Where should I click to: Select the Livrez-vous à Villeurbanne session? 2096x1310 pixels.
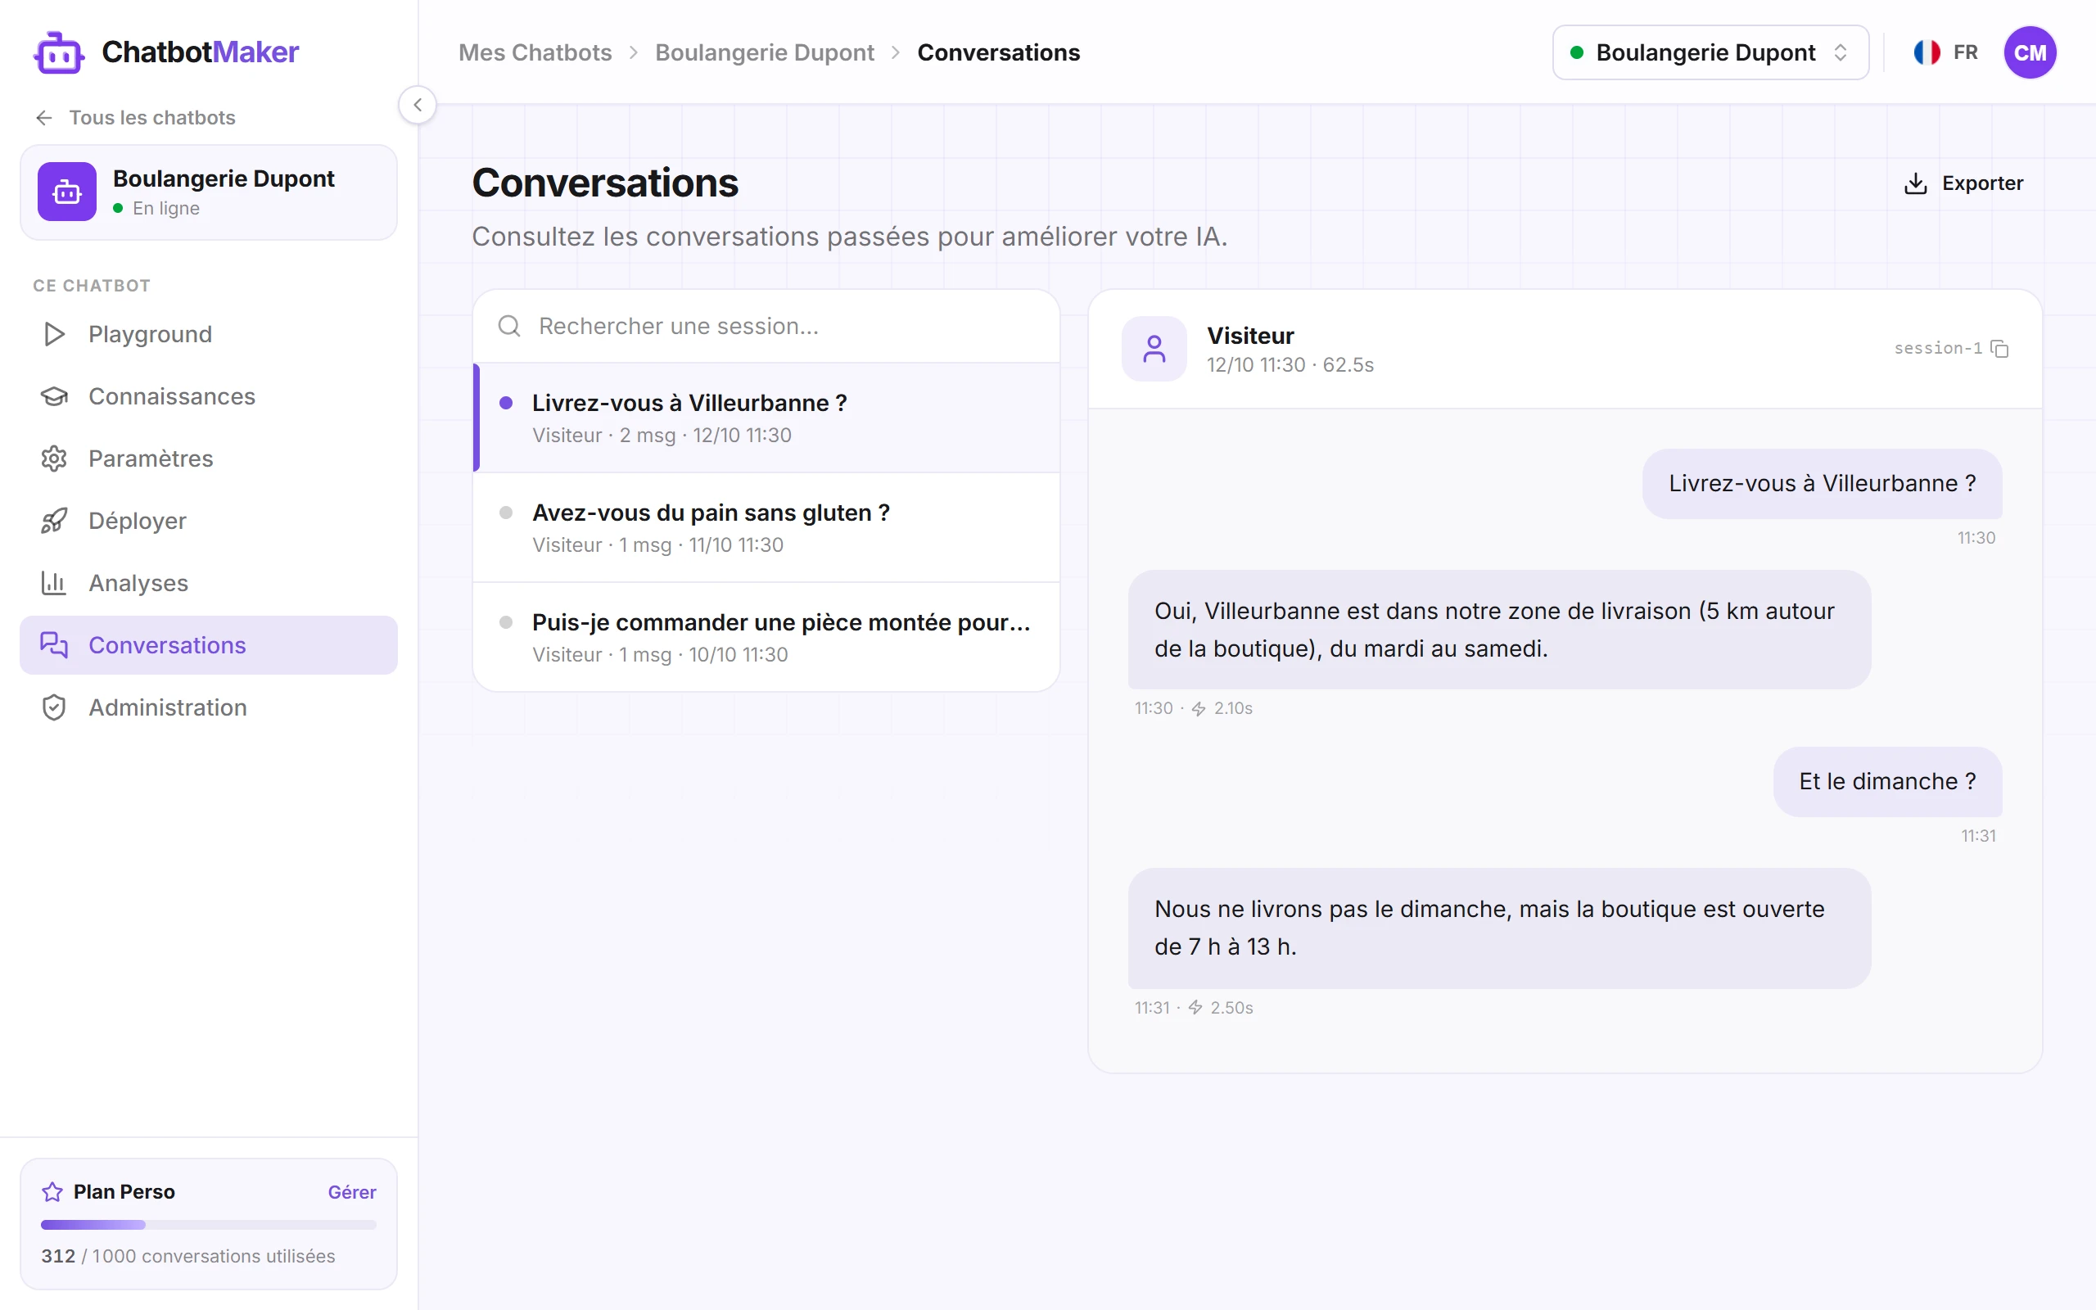pos(766,418)
